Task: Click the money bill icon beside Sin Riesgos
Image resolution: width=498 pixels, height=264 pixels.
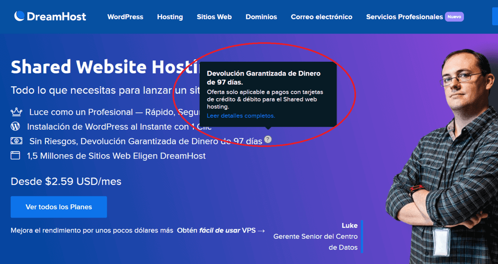Action: coord(16,141)
